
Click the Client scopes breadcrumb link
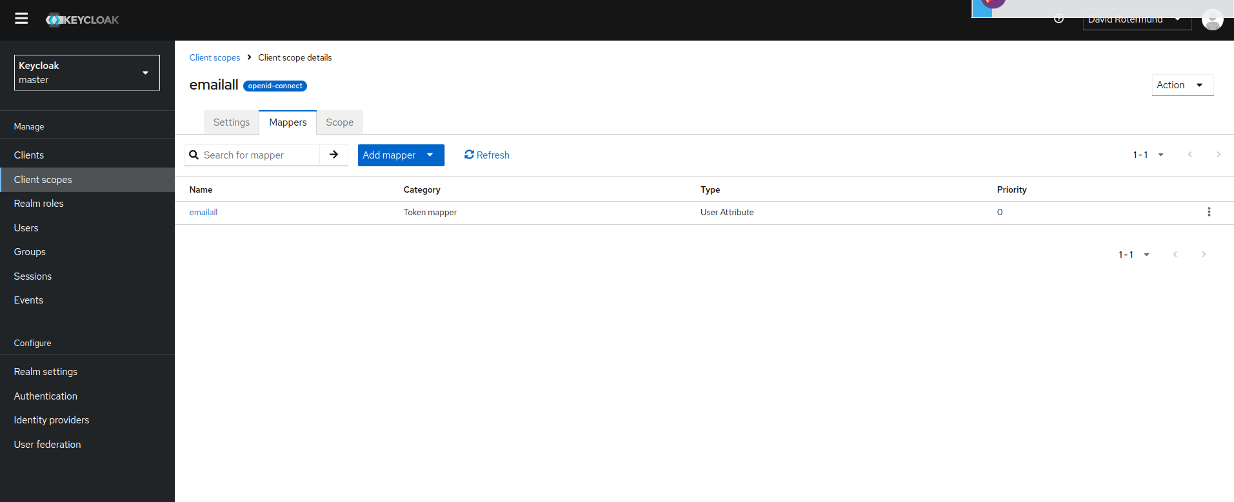pyautogui.click(x=214, y=57)
